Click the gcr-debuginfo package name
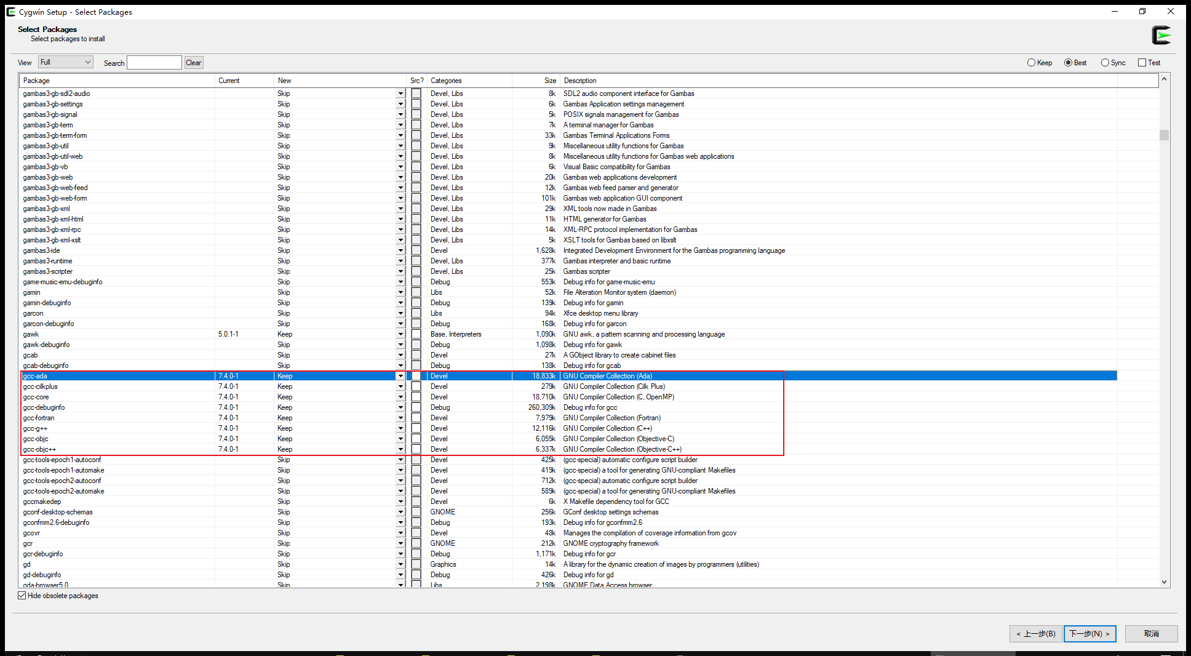This screenshot has width=1191, height=656. click(43, 554)
